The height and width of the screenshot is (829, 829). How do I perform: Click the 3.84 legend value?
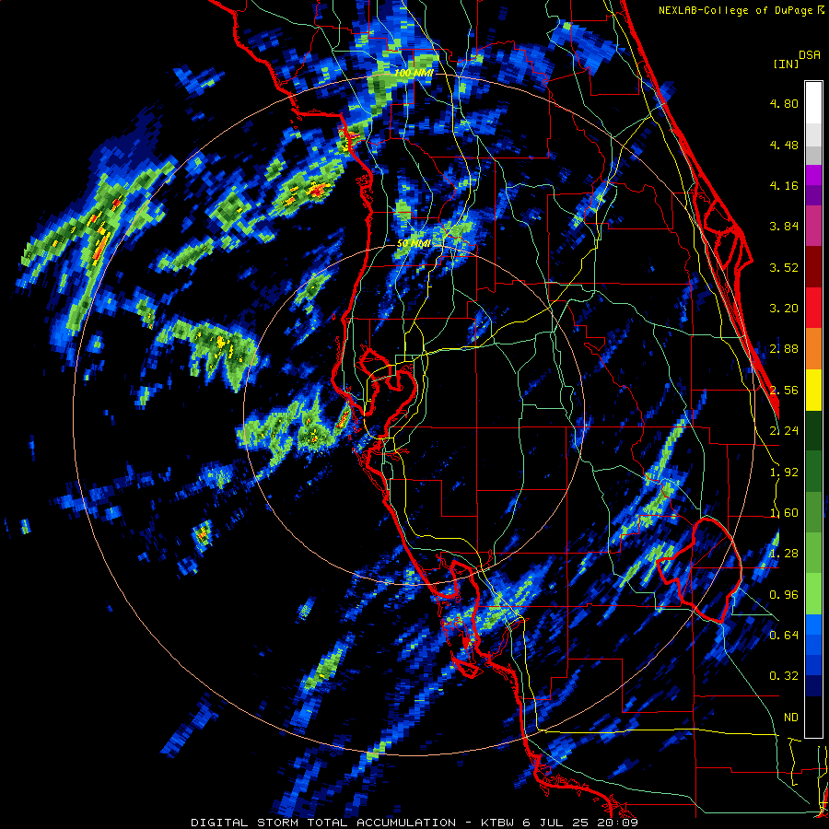pos(784,227)
